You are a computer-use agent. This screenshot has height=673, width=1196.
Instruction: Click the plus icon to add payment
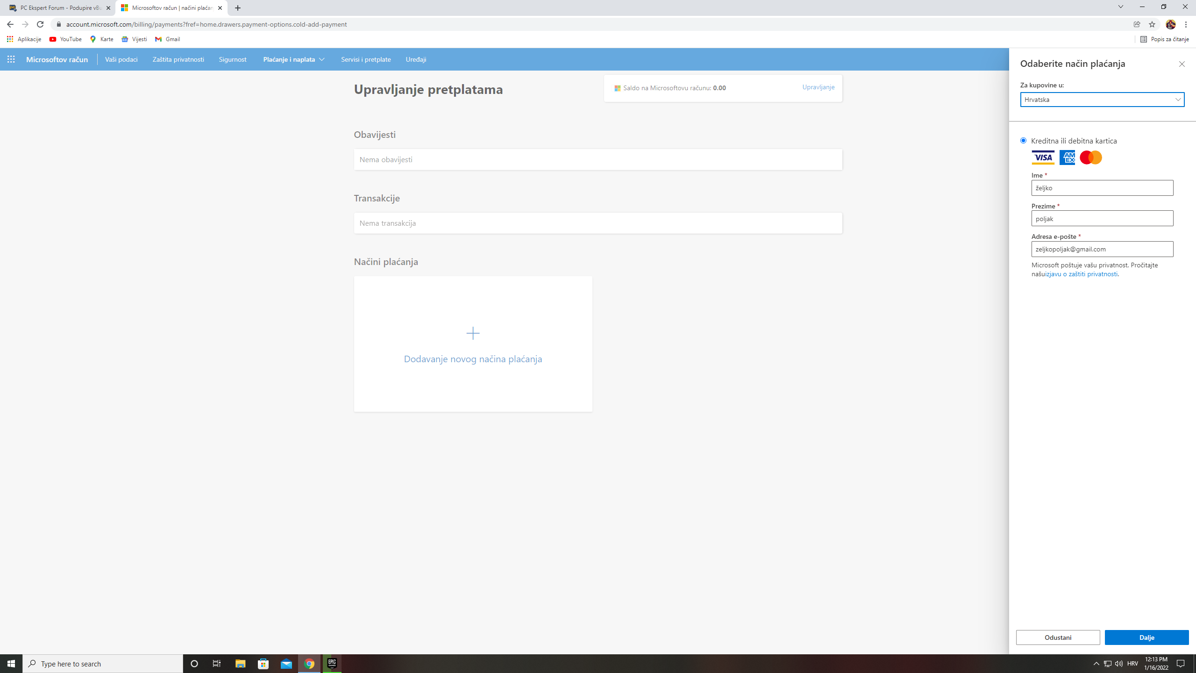pyautogui.click(x=473, y=333)
